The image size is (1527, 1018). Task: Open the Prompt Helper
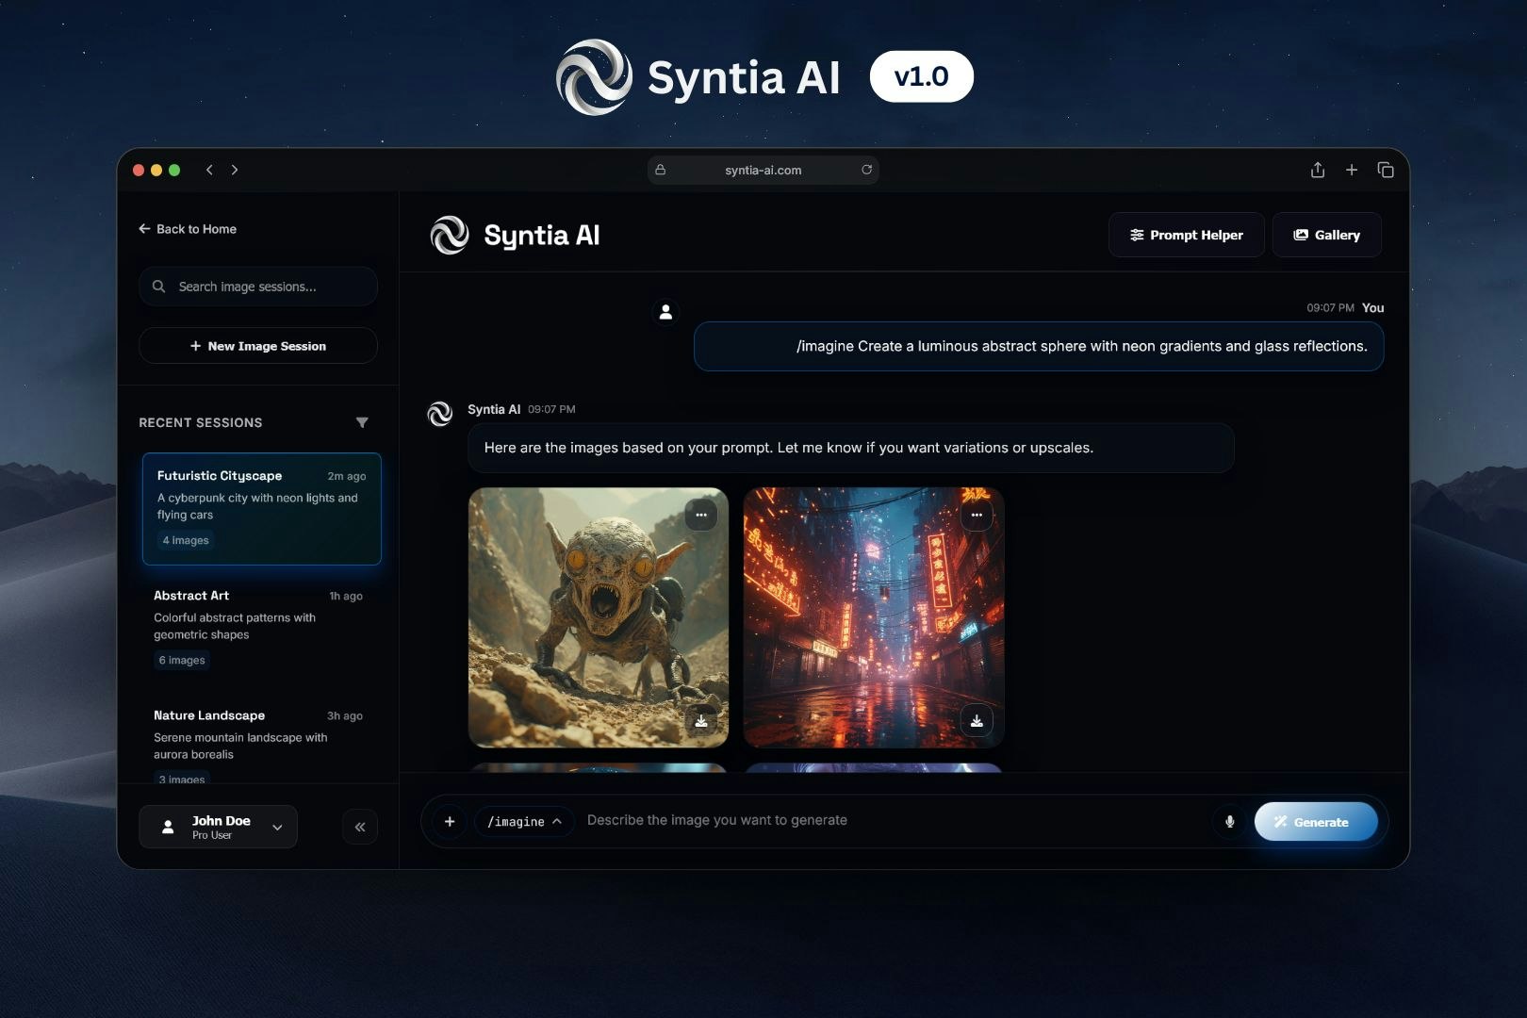[x=1186, y=235]
